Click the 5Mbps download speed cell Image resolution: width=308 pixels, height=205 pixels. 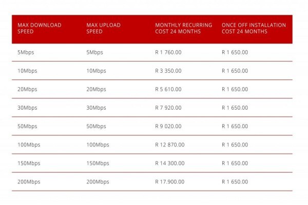26,52
